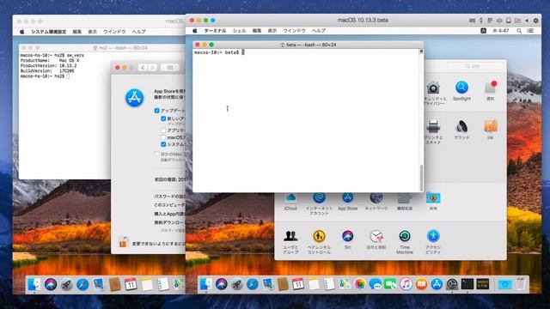Toggle automatic update check checkbox in App Store pane
The height and width of the screenshot is (309, 550).
tap(156, 111)
